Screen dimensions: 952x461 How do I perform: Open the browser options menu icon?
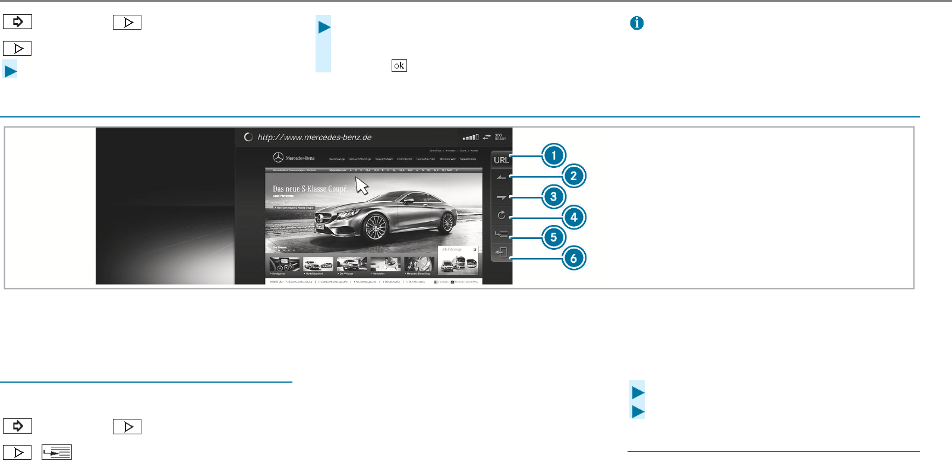[501, 234]
